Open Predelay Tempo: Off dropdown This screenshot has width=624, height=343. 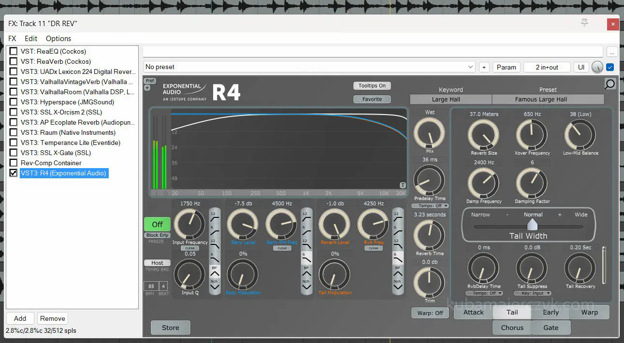coord(429,206)
